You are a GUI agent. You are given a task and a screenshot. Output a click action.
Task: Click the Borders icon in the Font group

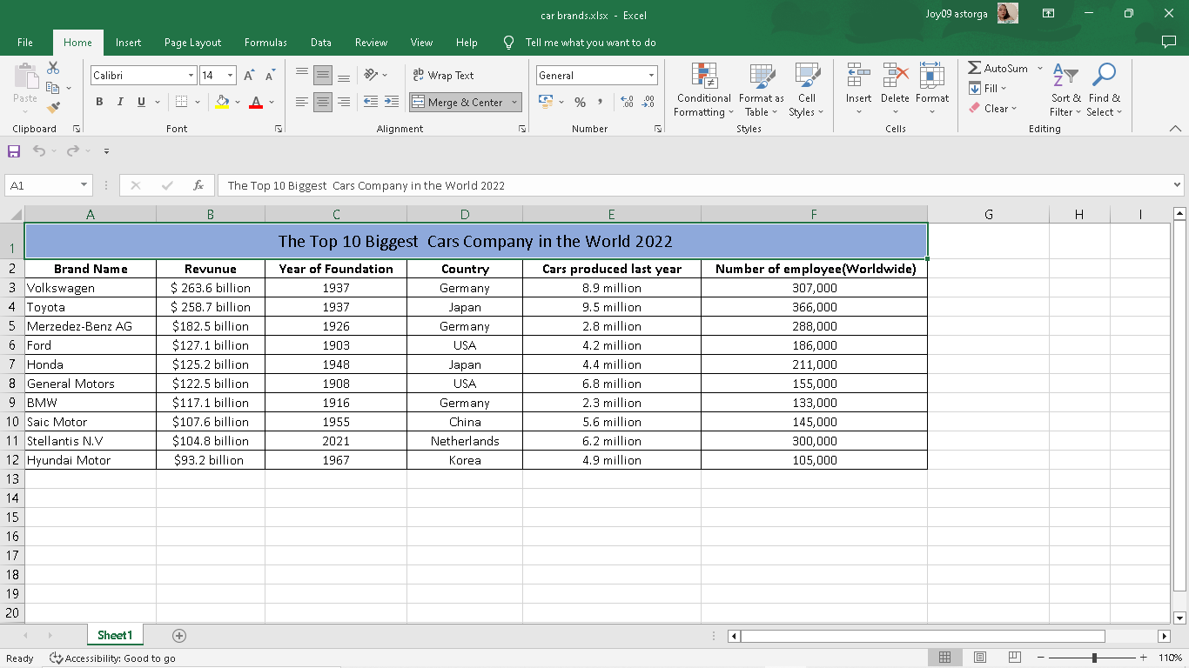pos(181,102)
